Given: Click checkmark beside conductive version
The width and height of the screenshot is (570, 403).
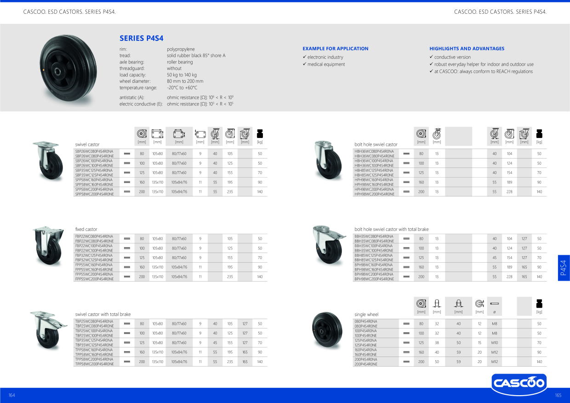Looking at the screenshot, I should click(x=431, y=57).
